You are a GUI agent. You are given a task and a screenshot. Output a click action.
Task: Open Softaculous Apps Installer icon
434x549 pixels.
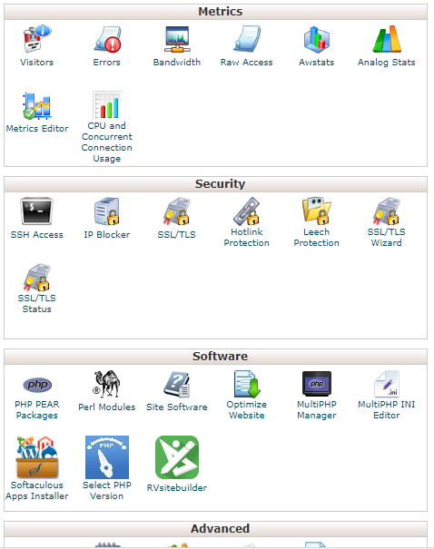[37, 457]
